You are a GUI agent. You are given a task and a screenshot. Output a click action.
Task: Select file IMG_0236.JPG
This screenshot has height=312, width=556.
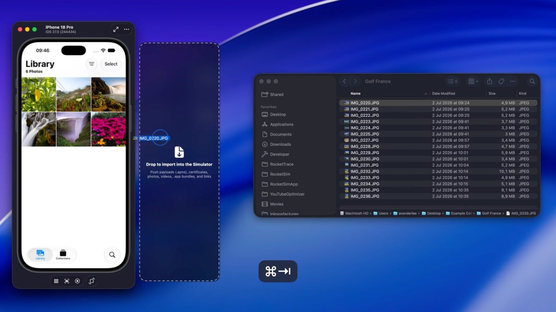point(438,197)
